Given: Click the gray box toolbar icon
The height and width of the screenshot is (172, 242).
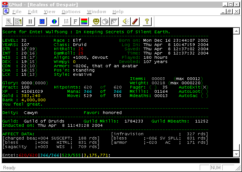Looking at the screenshot, I should tap(105, 21).
